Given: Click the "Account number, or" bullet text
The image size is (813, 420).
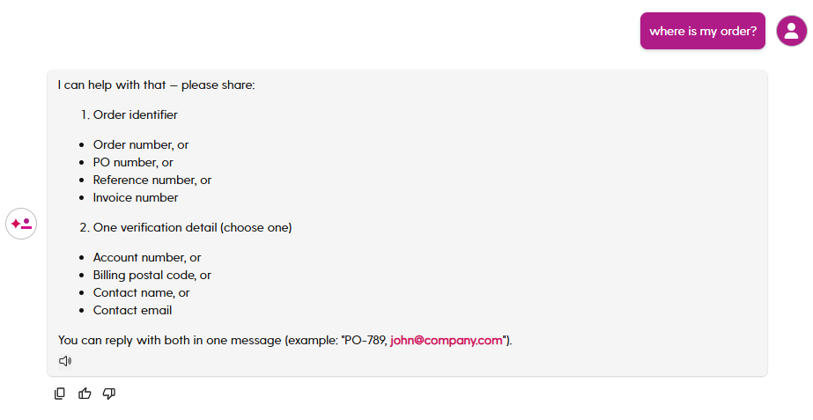Looking at the screenshot, I should 147,257.
